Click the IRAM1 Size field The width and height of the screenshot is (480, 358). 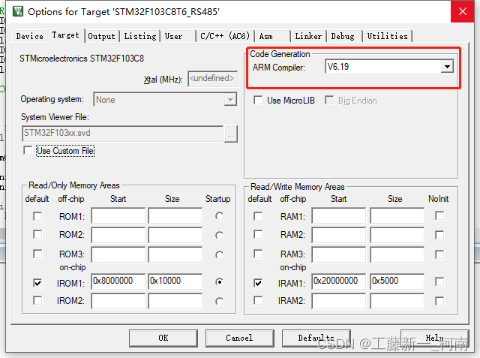click(397, 281)
